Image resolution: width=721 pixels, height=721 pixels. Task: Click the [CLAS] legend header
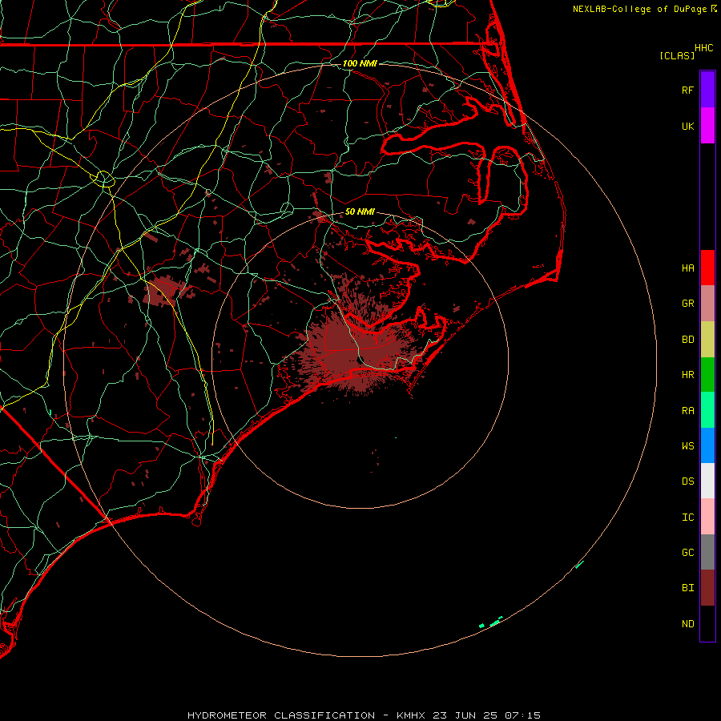pyautogui.click(x=677, y=55)
